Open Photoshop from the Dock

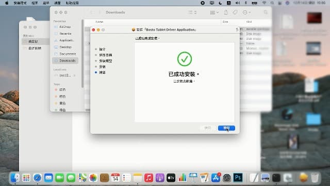point(238,178)
